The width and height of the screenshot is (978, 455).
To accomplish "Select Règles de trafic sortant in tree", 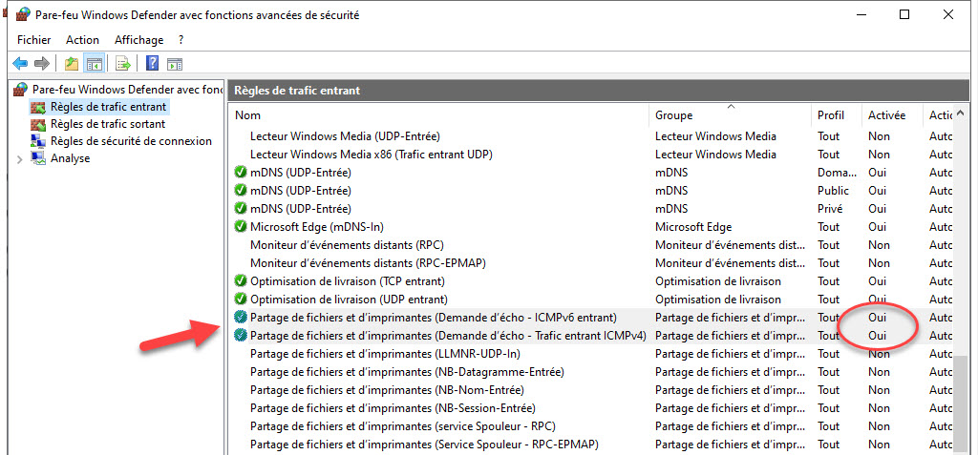I will click(108, 124).
